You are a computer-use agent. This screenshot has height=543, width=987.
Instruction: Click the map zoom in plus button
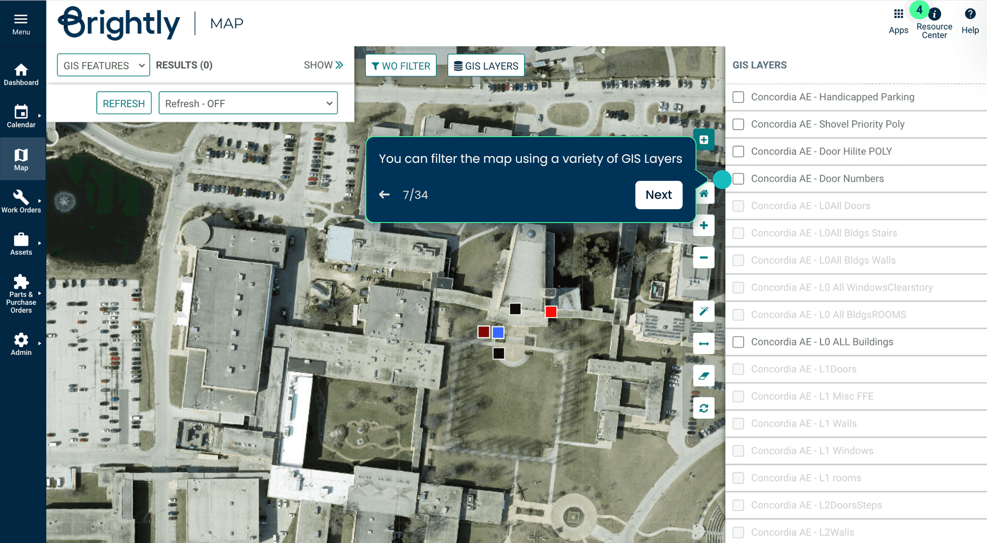click(x=703, y=226)
